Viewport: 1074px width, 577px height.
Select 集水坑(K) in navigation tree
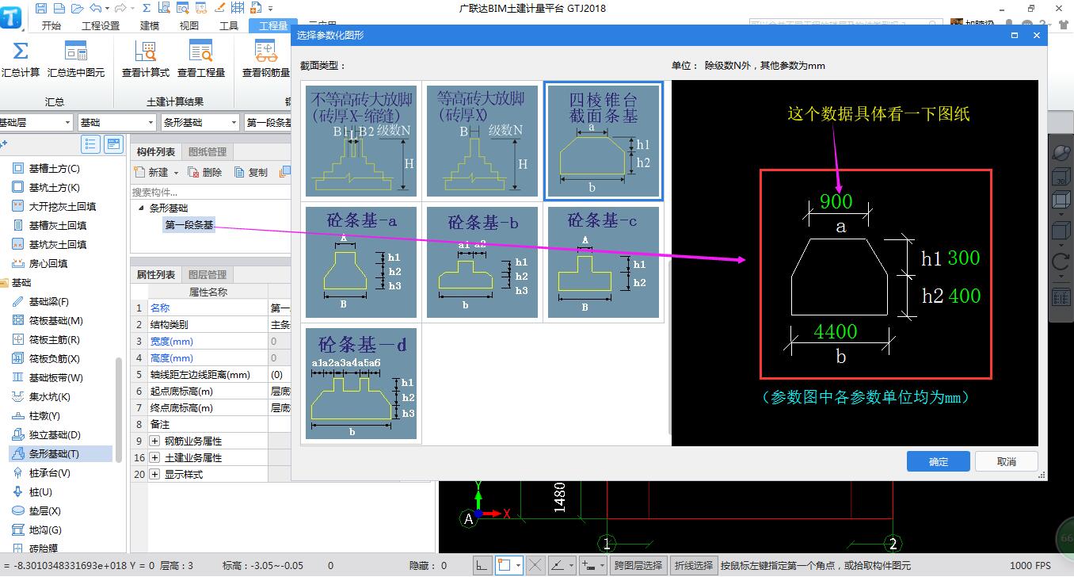tap(49, 396)
